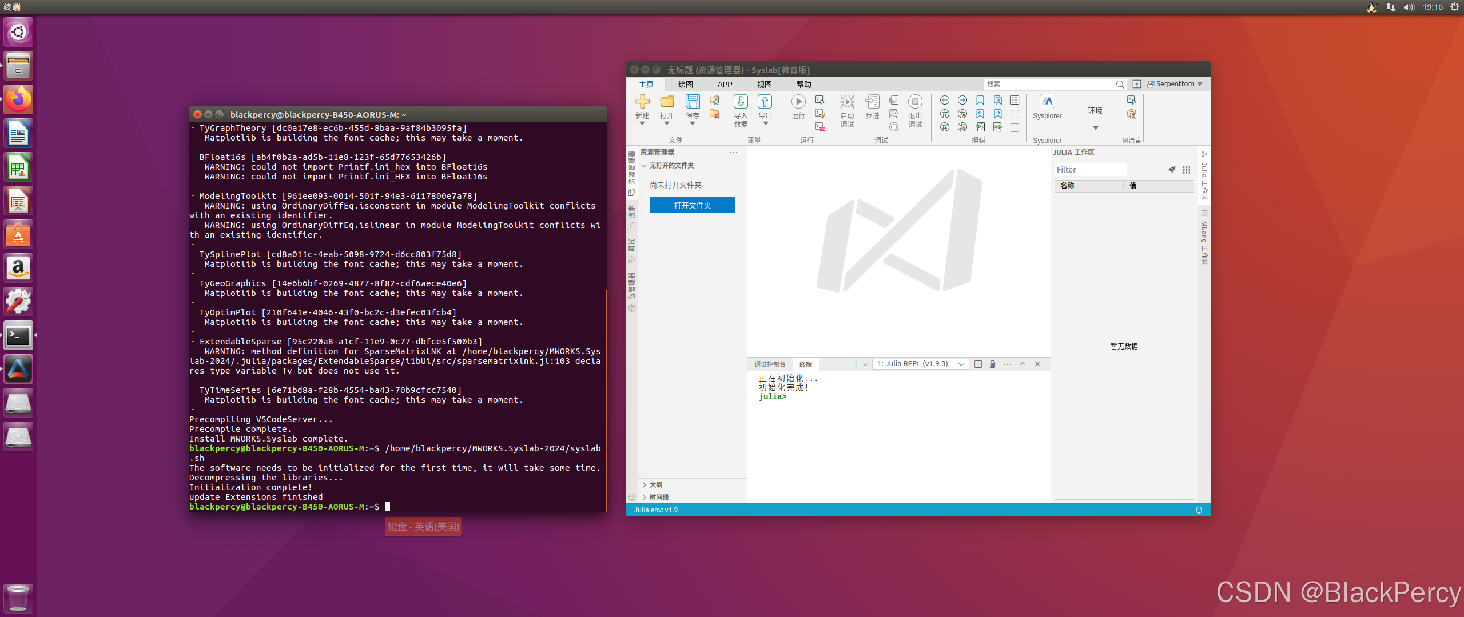1464x617 pixels.
Task: Click the trash icon to kill terminal
Action: tap(993, 364)
